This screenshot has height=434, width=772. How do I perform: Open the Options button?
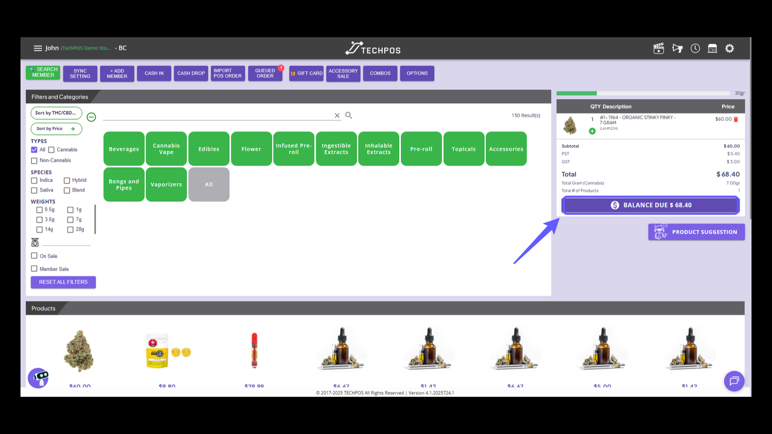[x=417, y=73]
